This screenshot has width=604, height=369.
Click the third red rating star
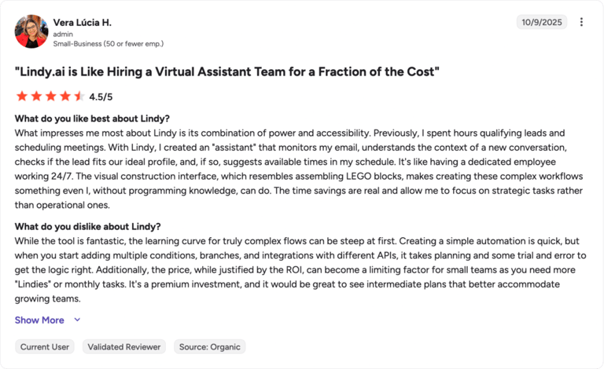tap(50, 96)
